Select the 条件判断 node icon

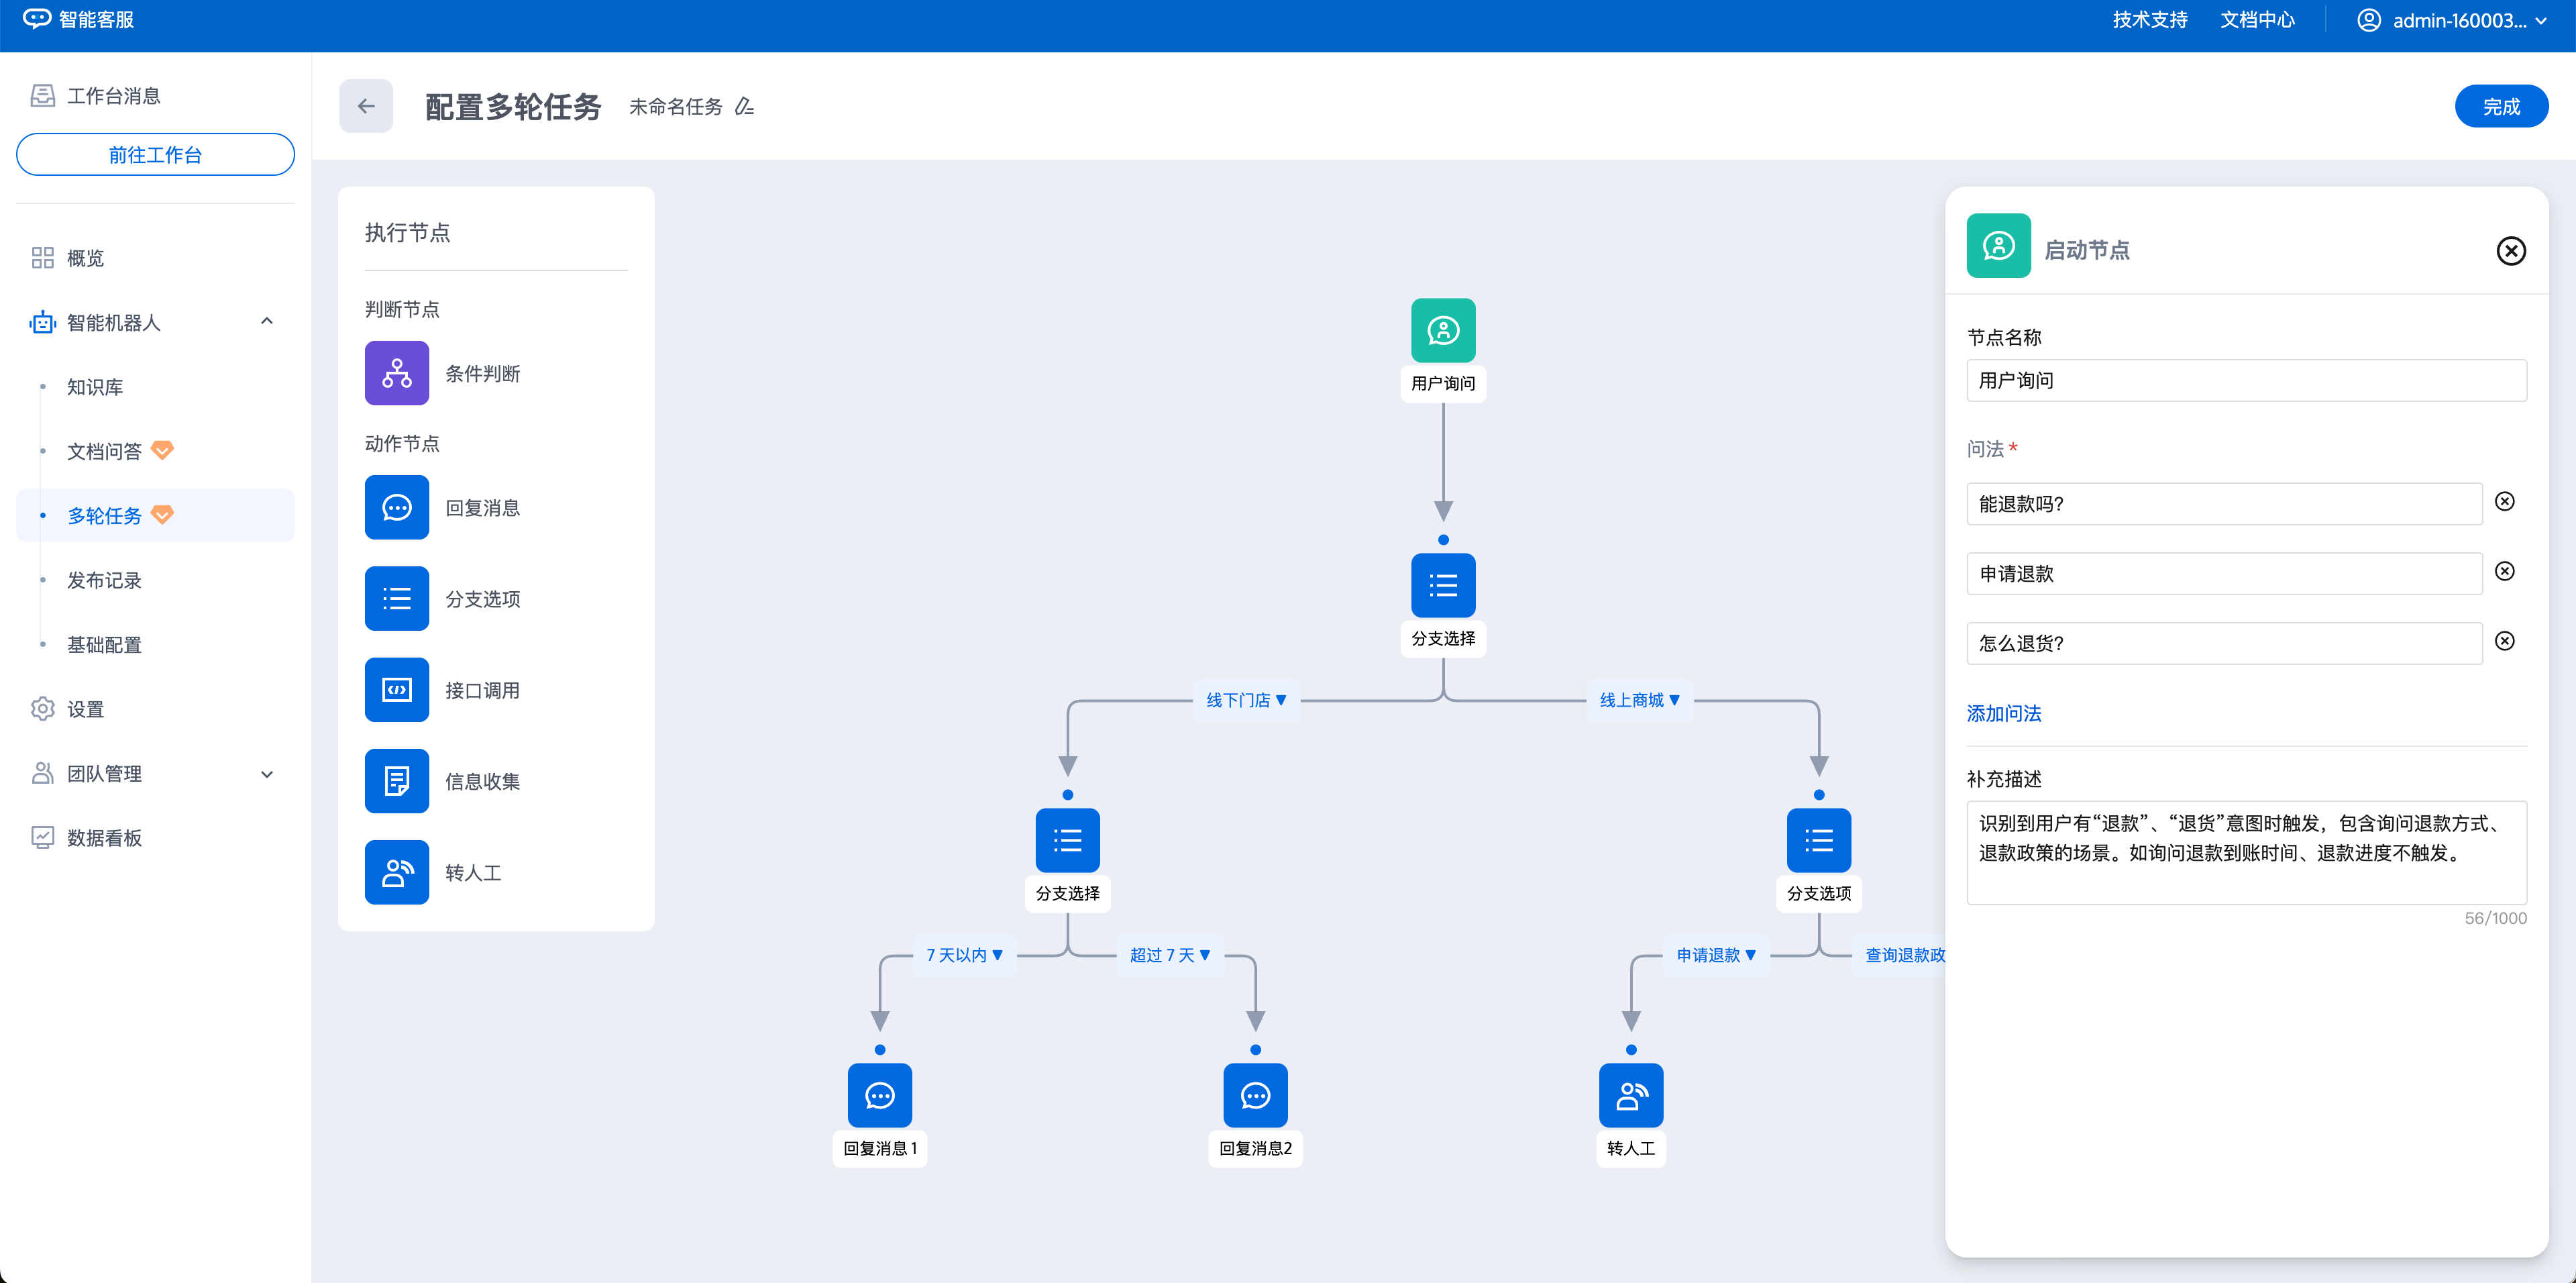tap(396, 373)
